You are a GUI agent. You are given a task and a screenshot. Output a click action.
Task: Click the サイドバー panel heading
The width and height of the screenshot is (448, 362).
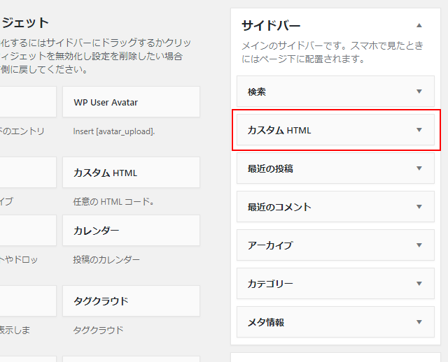(271, 26)
